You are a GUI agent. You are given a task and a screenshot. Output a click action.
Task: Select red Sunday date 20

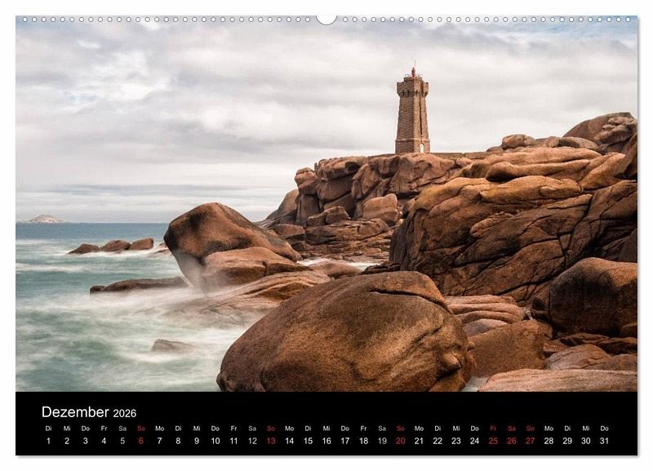pos(400,441)
